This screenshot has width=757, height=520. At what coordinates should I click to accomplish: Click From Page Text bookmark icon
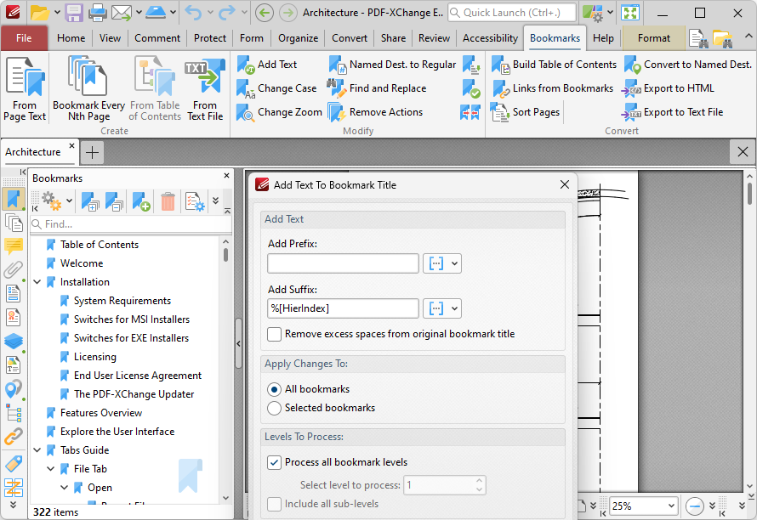tap(25, 89)
